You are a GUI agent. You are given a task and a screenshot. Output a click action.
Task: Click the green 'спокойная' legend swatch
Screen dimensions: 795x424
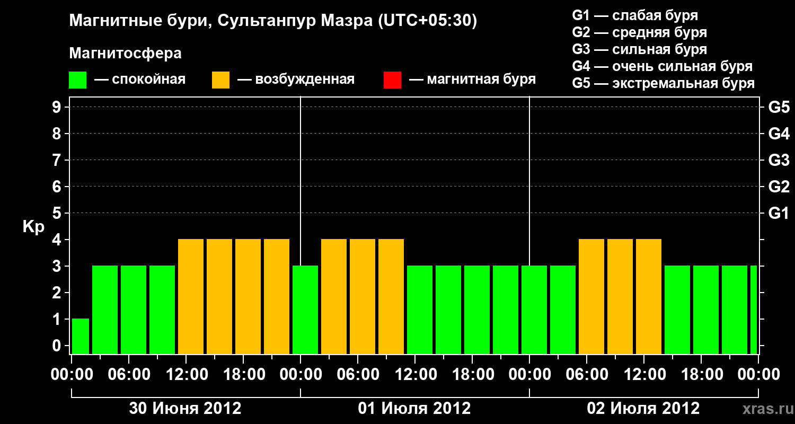tap(77, 80)
